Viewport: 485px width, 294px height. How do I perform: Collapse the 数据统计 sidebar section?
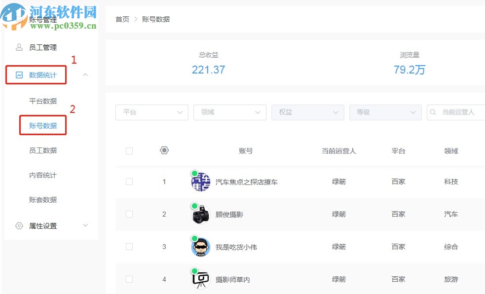85,74
